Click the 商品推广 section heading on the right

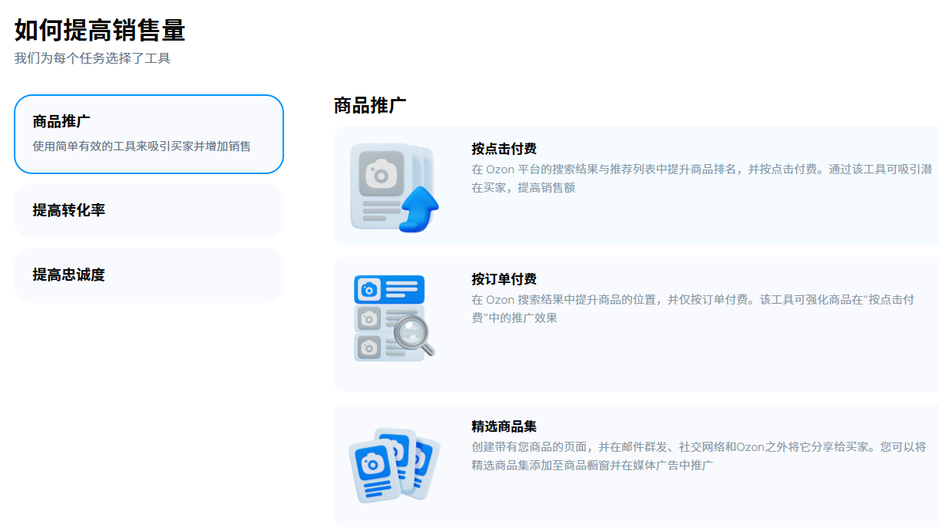370,106
